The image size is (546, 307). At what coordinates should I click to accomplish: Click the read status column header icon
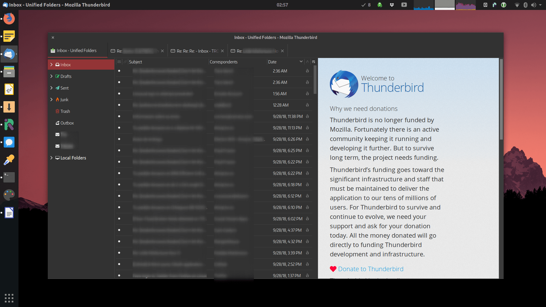[x=119, y=62]
